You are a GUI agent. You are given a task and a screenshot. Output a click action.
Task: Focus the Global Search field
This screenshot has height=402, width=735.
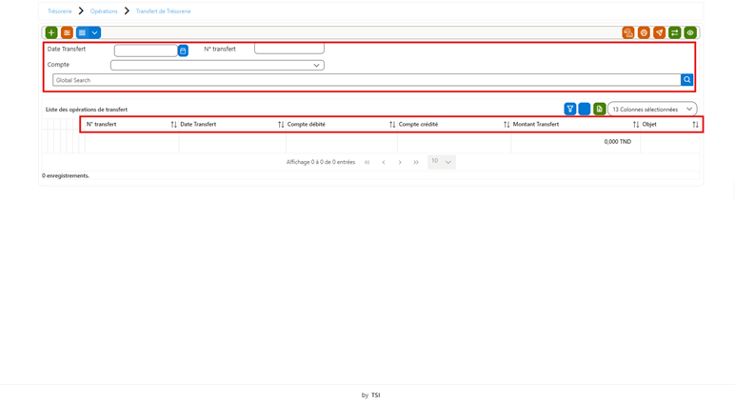point(367,80)
